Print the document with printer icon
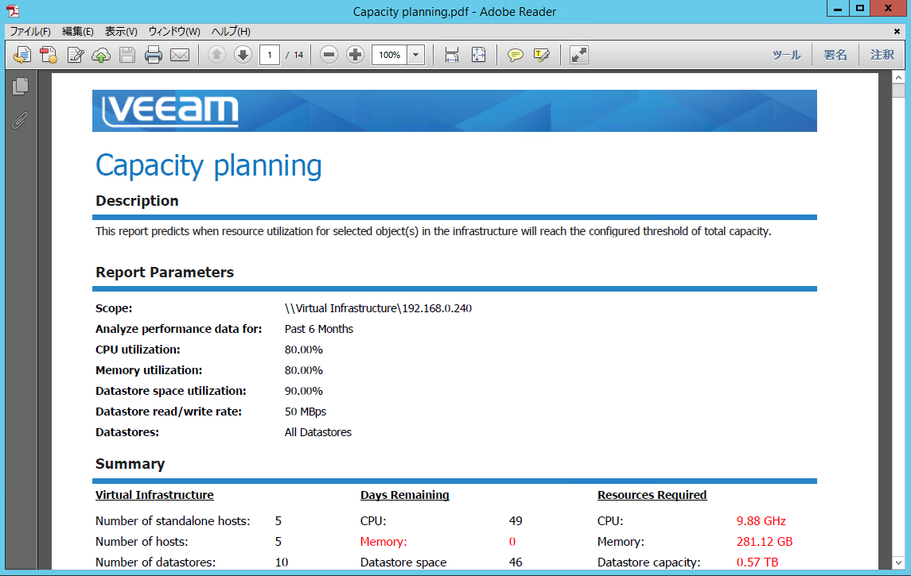The image size is (911, 576). [154, 55]
